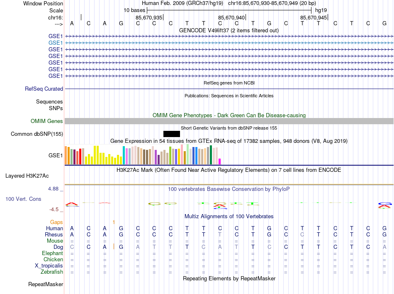Click the black dbSNP variant block
Viewport: 394px width, 294px height.
[x=172, y=134]
